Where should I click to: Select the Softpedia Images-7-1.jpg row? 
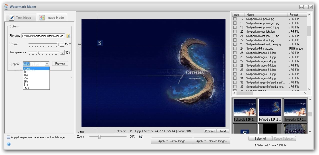(269, 78)
